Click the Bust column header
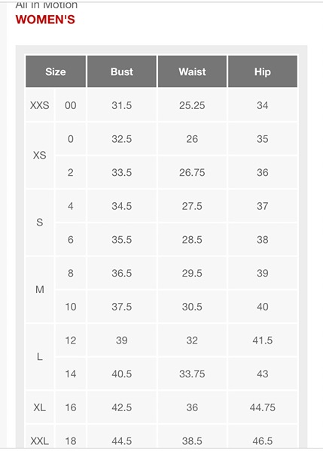 point(121,71)
